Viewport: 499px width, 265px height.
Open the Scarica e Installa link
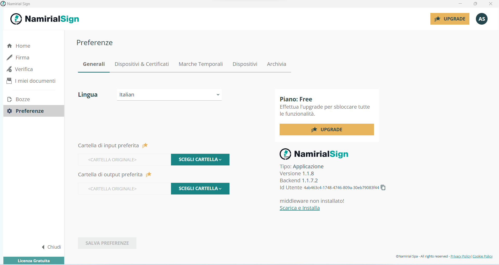pyautogui.click(x=299, y=208)
